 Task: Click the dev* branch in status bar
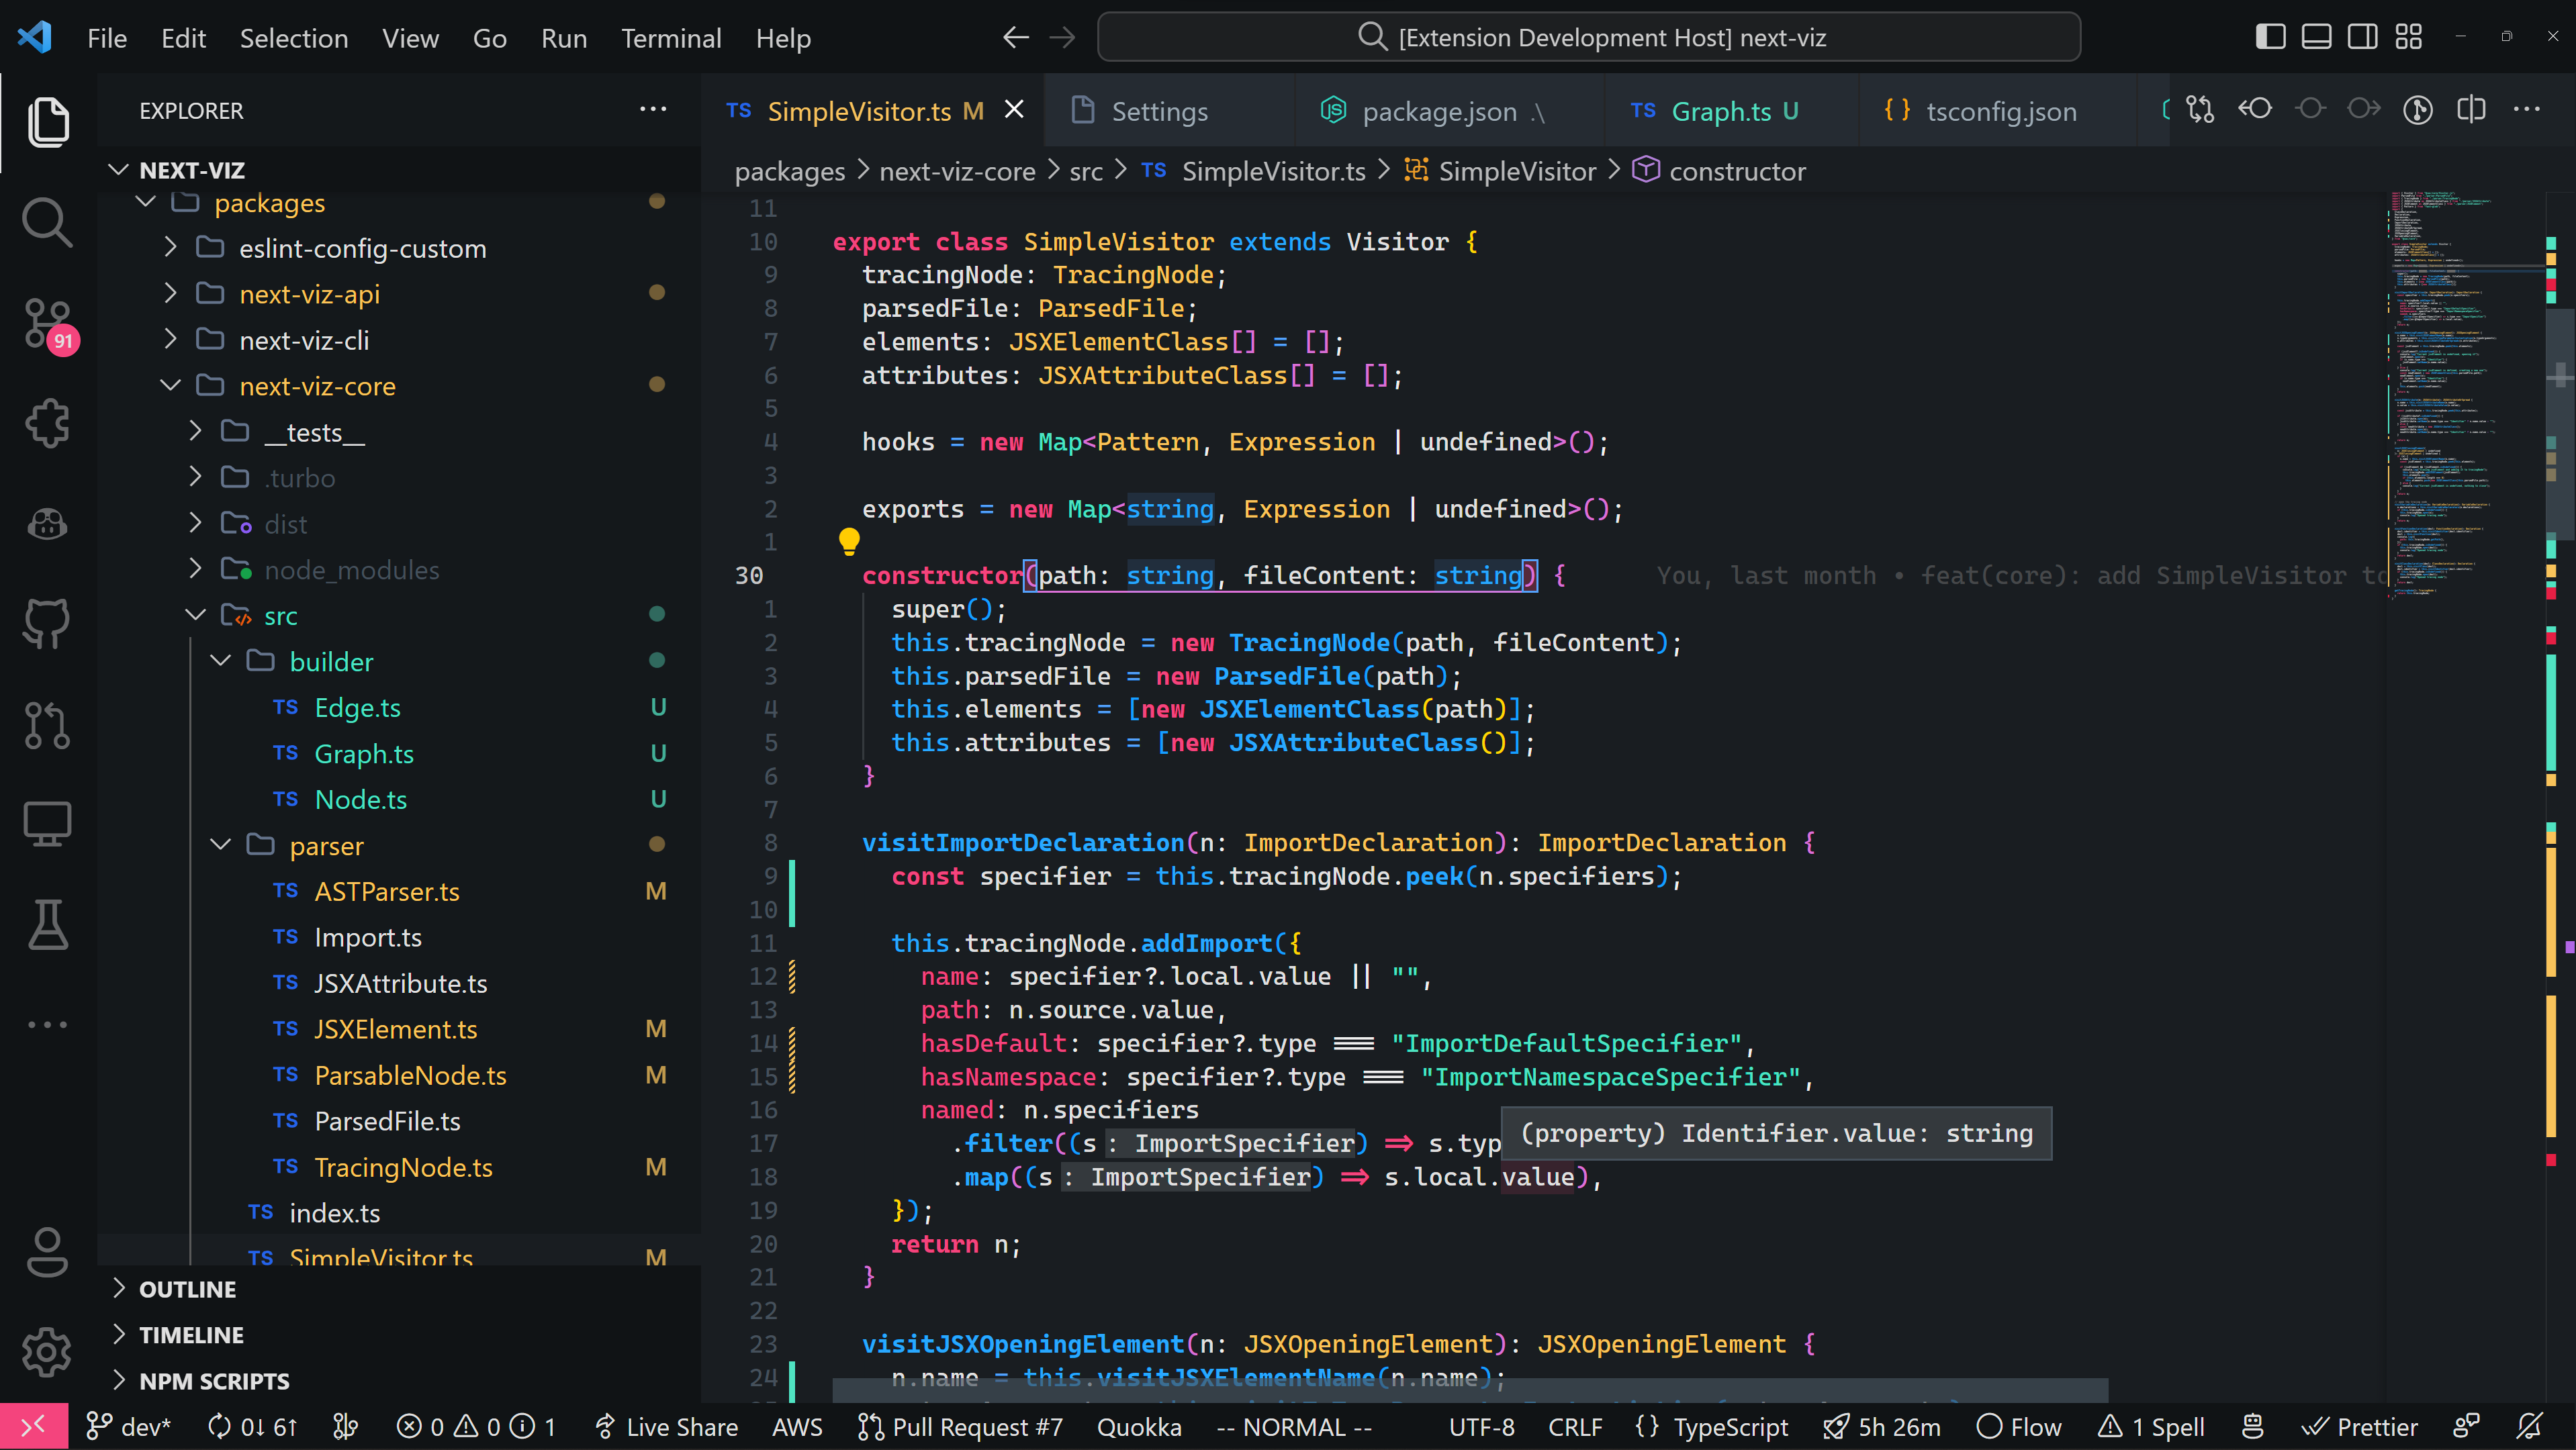click(128, 1426)
